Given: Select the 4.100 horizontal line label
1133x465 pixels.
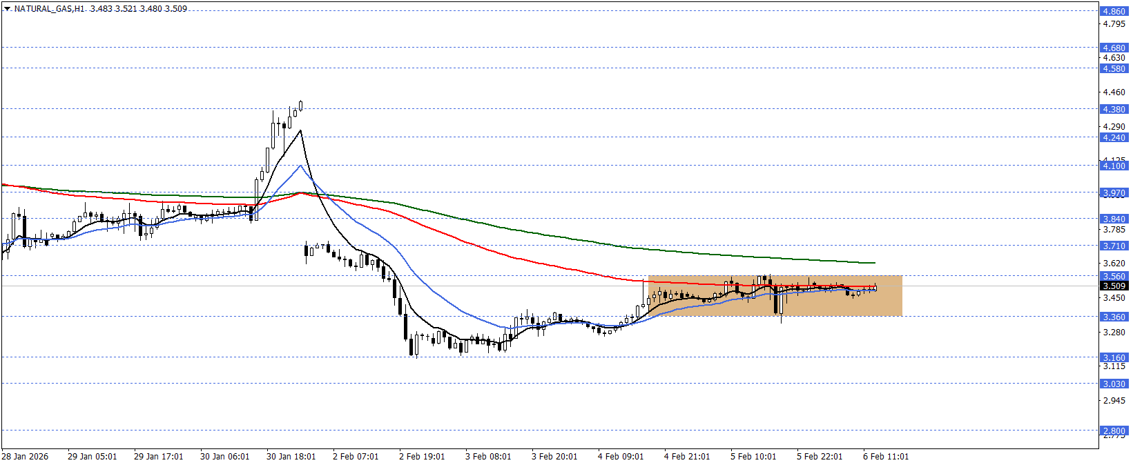Looking at the screenshot, I should pyautogui.click(x=1113, y=166).
